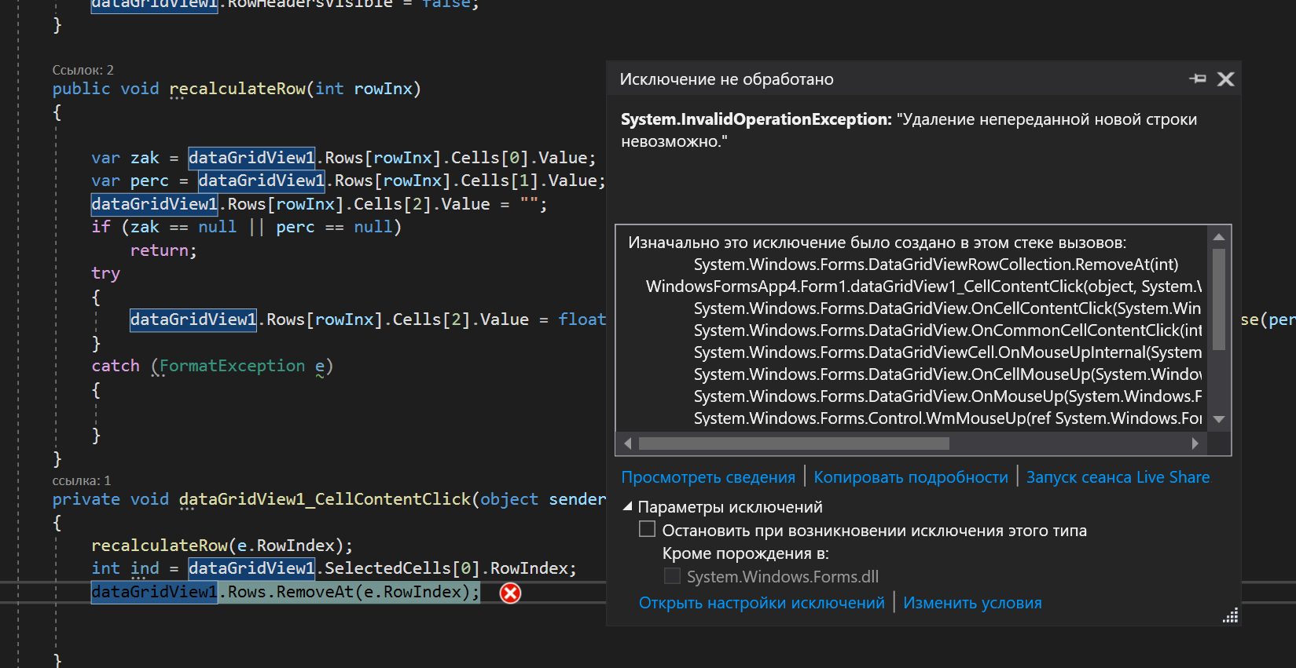The image size is (1296, 668).
Task: Click the horizontal scrollbar thumb in call stack
Action: pos(794,444)
